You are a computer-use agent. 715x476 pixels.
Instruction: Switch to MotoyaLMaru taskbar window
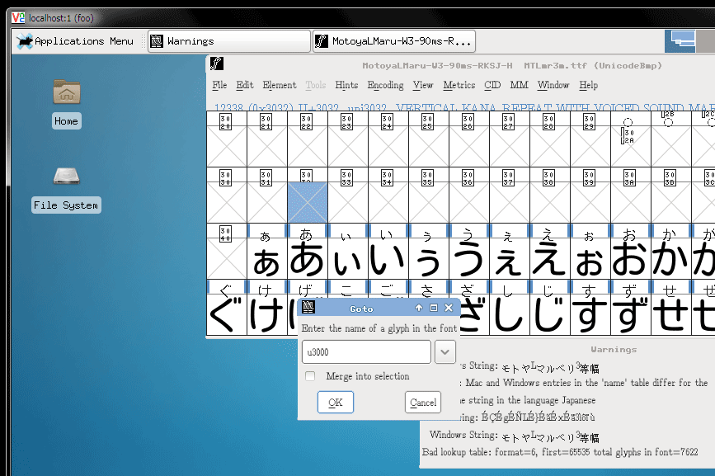pos(394,41)
